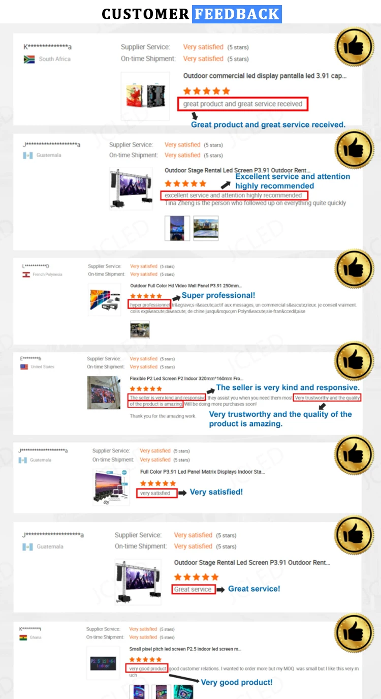Click review photo under French Polynesia feedback
Image resolution: width=381 pixels, height=699 pixels.
point(140,330)
